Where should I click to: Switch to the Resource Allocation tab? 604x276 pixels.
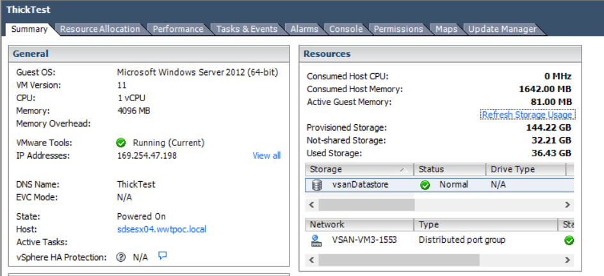click(99, 29)
